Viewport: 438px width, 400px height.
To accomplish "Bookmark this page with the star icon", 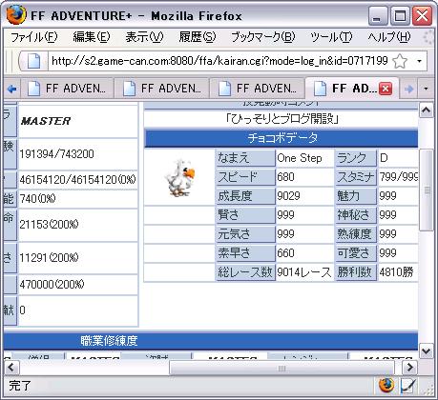I will pyautogui.click(x=400, y=61).
